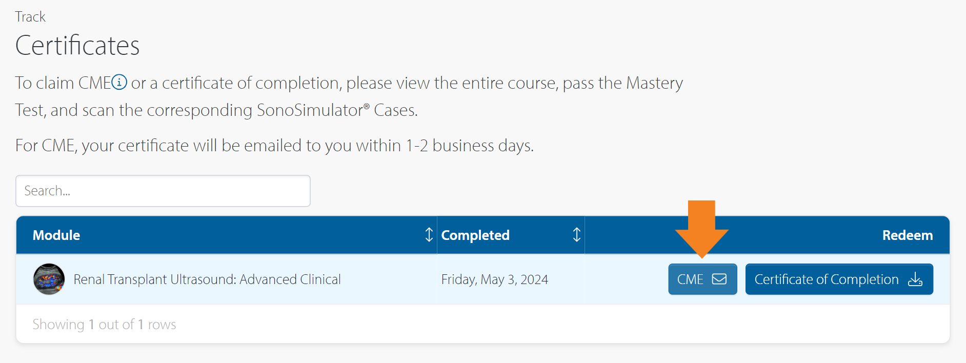The image size is (966, 363).
Task: Select the Renal Transplant Ultrasound module name
Action: pyautogui.click(x=207, y=279)
